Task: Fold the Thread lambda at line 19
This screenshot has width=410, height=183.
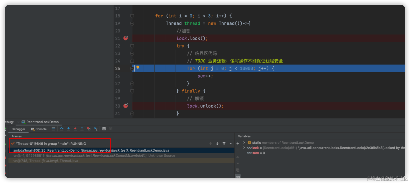Action: coord(132,23)
